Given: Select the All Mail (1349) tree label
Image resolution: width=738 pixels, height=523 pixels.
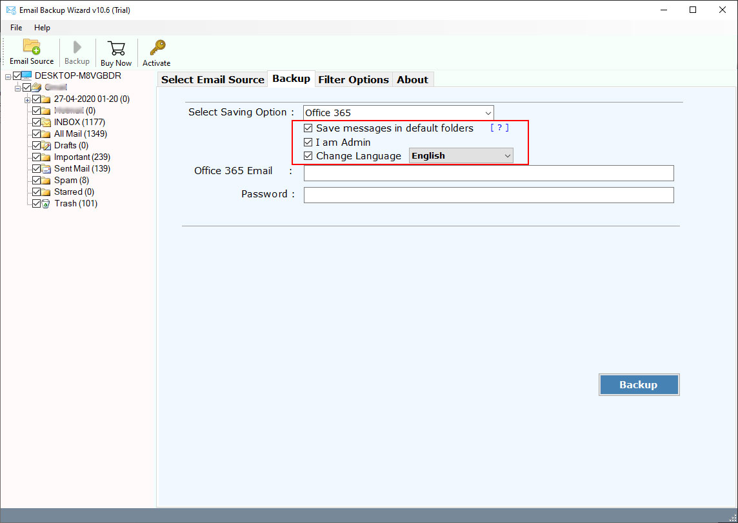Looking at the screenshot, I should tap(81, 134).
